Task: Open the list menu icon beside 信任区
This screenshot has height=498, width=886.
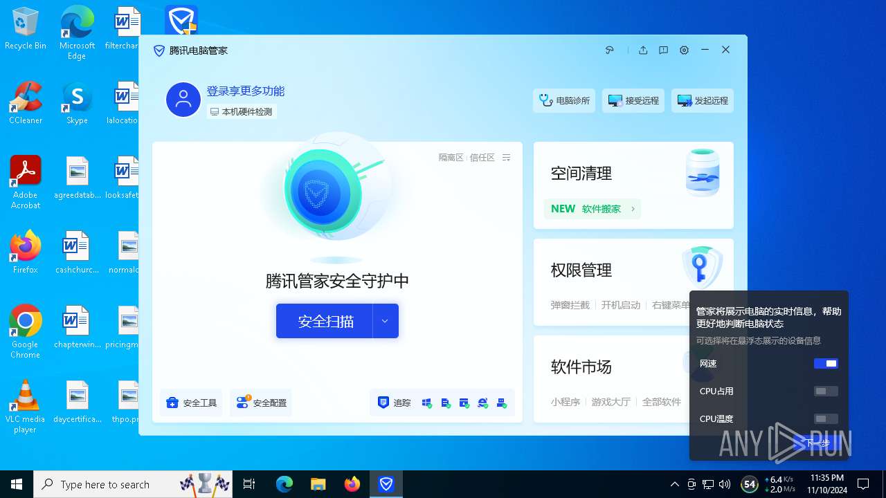Action: (506, 158)
